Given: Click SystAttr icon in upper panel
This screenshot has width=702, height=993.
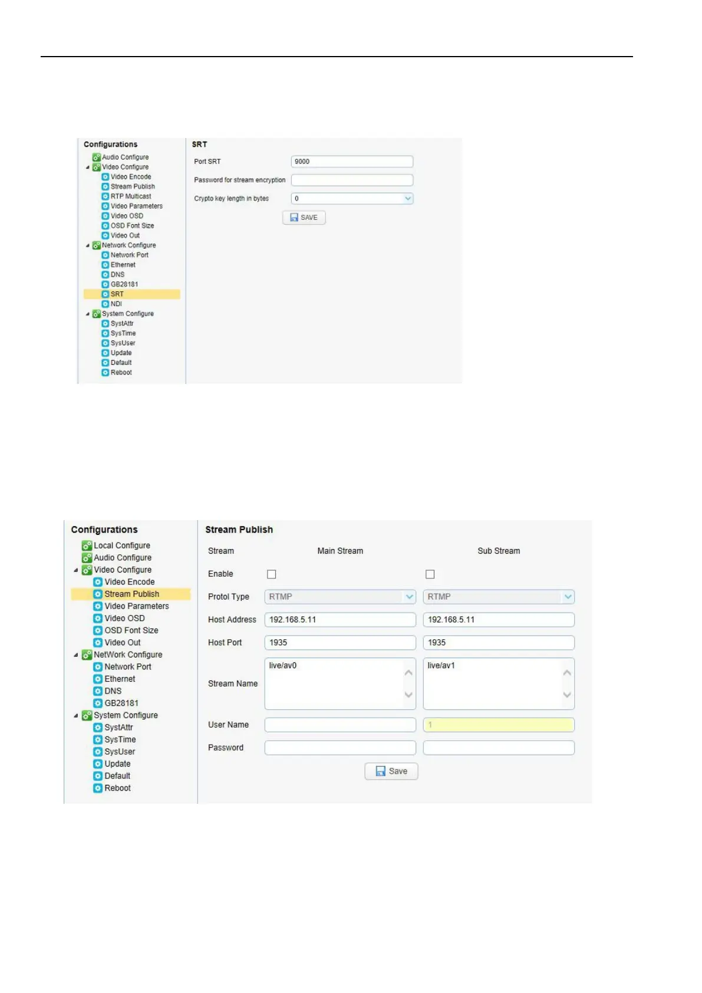Looking at the screenshot, I should (105, 324).
